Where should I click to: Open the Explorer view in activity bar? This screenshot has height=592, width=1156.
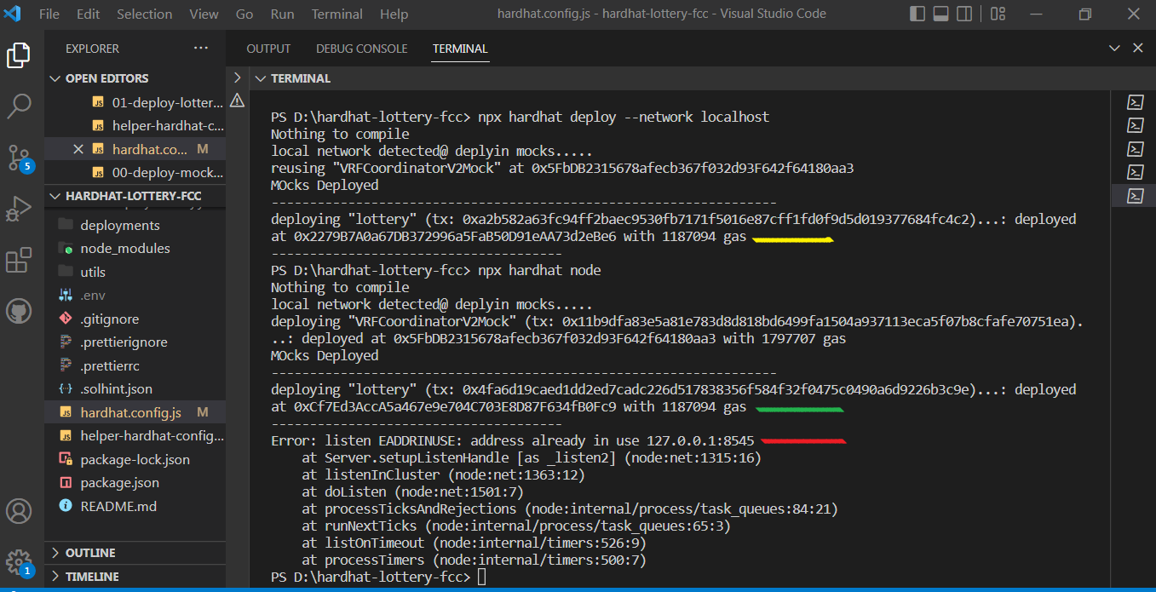tap(19, 55)
